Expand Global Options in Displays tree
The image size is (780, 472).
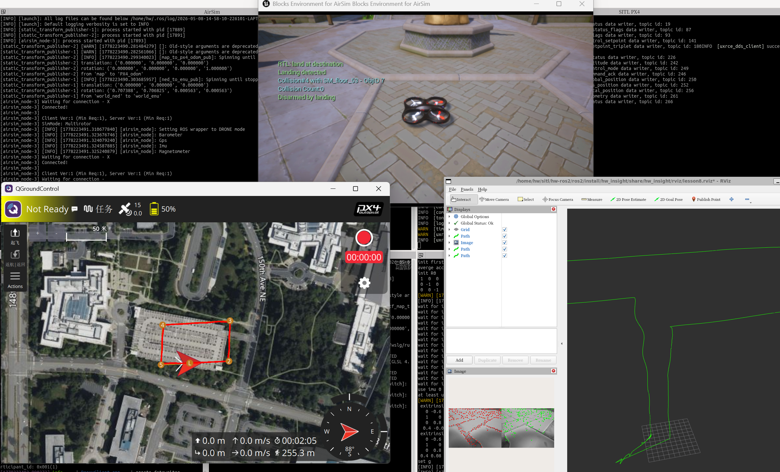click(449, 216)
